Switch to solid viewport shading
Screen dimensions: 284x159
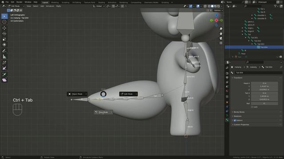(212, 6)
